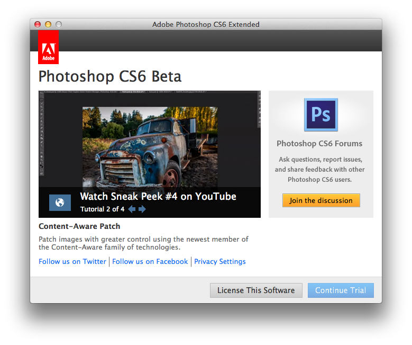
Task: Click the Adobe logo icon
Action: pos(48,47)
